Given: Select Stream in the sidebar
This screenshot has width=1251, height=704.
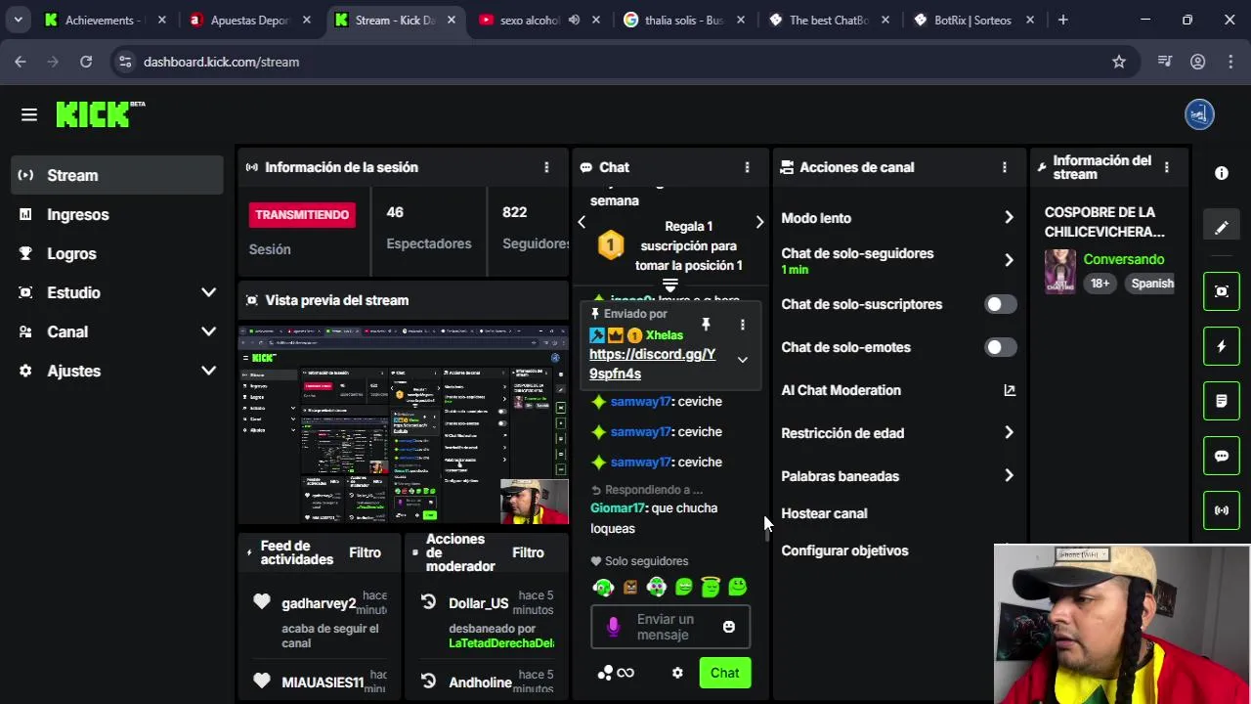Looking at the screenshot, I should 117,175.
